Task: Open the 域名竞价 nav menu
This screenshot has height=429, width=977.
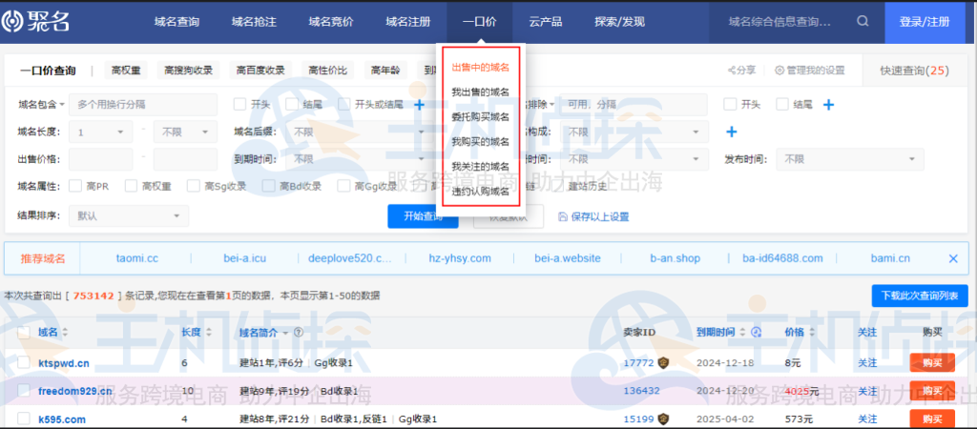Action: point(331,22)
